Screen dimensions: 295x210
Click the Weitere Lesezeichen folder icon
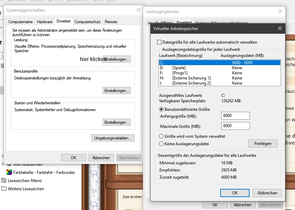(4, 189)
